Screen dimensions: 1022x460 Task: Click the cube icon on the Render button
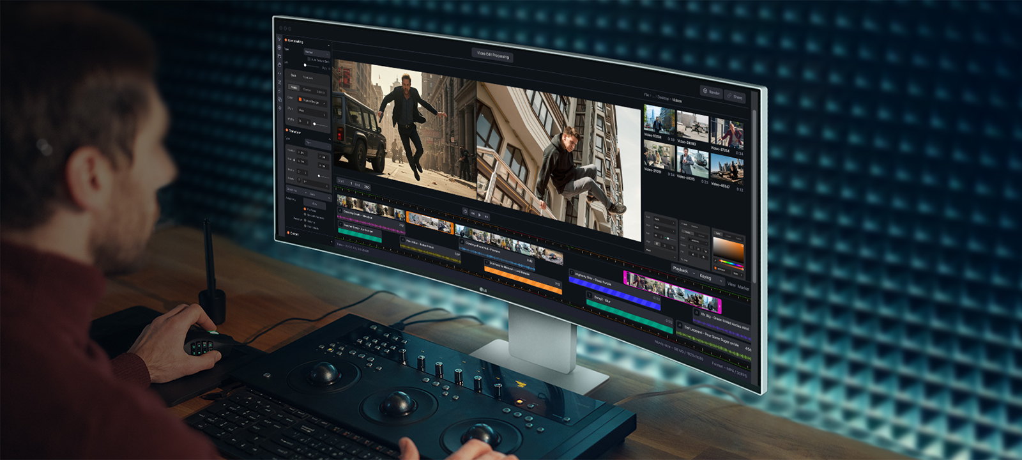point(705,91)
